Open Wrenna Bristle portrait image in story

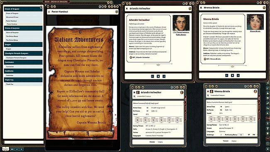click(255, 22)
